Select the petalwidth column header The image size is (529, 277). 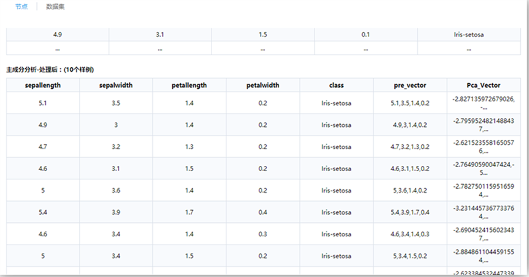[262, 85]
